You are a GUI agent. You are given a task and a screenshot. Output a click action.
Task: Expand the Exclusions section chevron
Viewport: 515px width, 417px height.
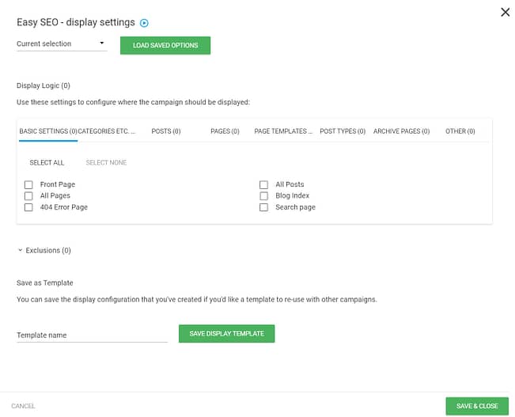coord(21,250)
